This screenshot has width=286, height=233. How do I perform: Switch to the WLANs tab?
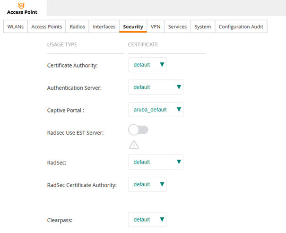16,27
